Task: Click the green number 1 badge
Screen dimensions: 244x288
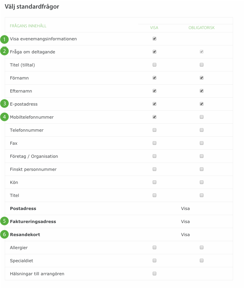Action: pos(4,39)
